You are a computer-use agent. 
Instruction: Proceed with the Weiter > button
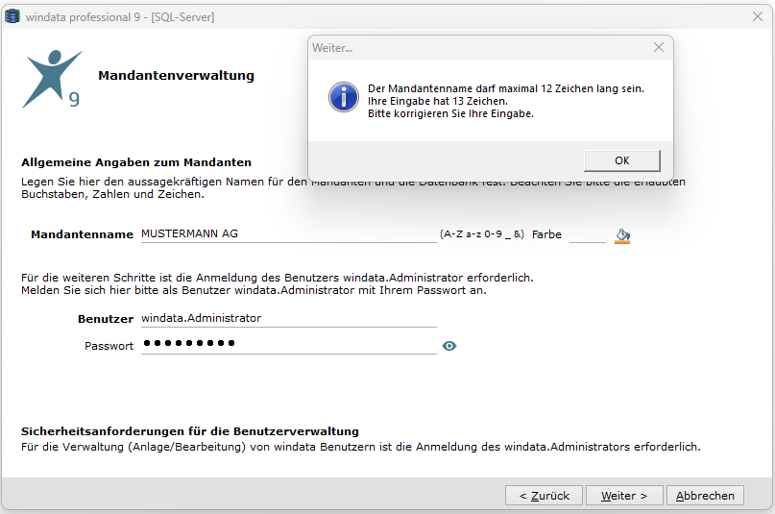[x=624, y=496]
